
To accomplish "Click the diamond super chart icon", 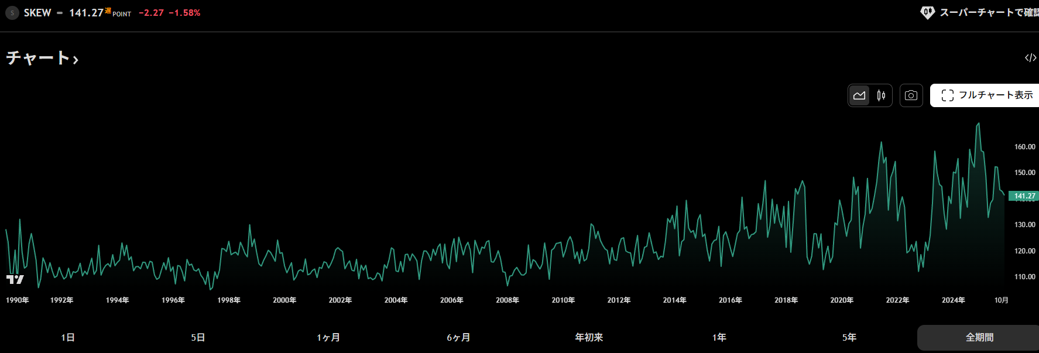I will [x=927, y=12].
